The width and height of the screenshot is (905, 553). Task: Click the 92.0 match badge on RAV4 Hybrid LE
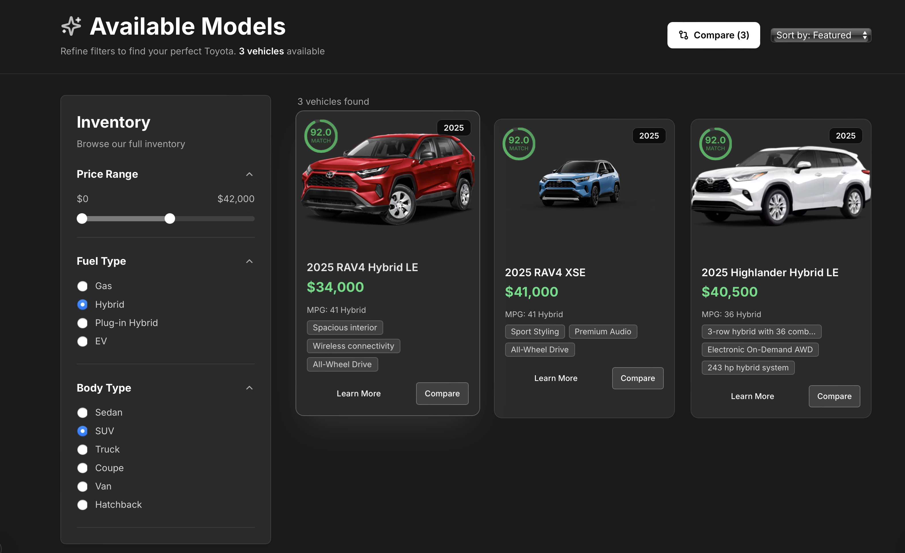click(321, 136)
